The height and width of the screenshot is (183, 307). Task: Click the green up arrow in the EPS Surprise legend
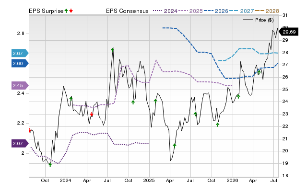pos(66,11)
